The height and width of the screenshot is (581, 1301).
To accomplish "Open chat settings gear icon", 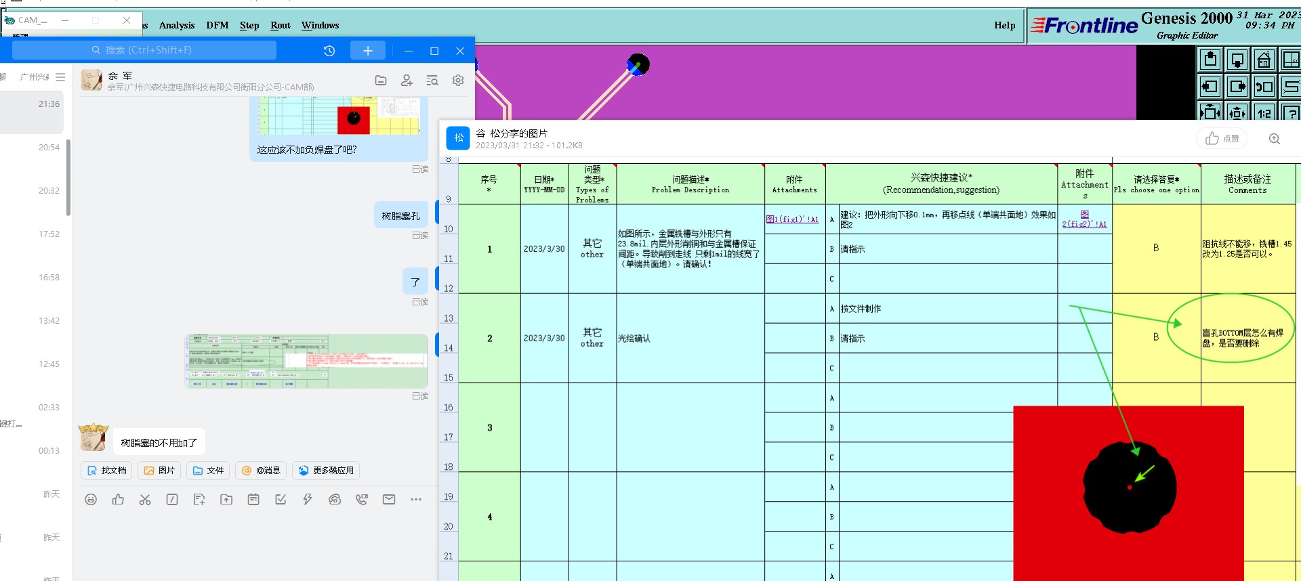I will coord(458,81).
